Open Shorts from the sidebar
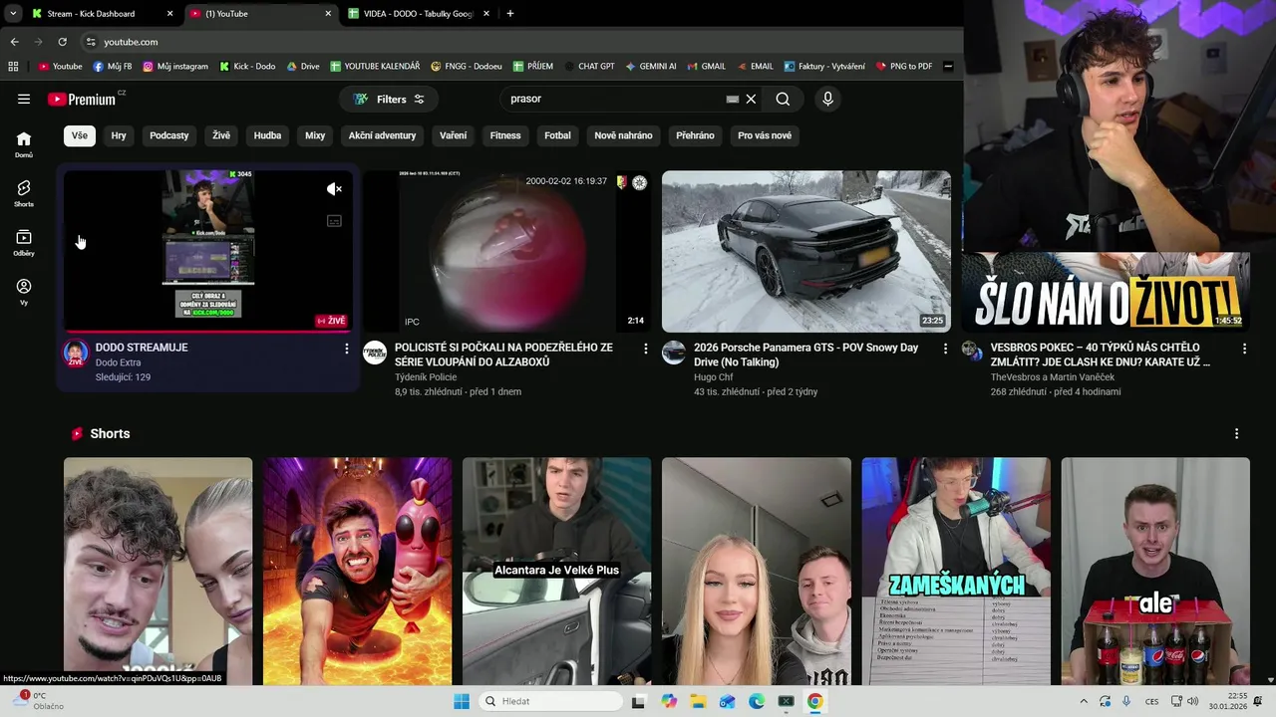The width and height of the screenshot is (1276, 717). point(24,193)
